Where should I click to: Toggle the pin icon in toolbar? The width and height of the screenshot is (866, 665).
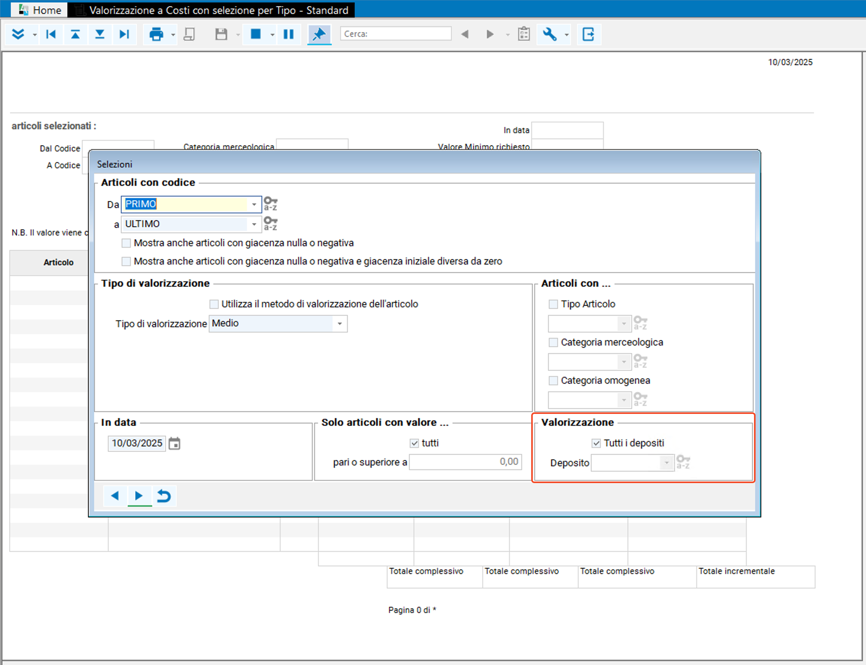point(319,34)
